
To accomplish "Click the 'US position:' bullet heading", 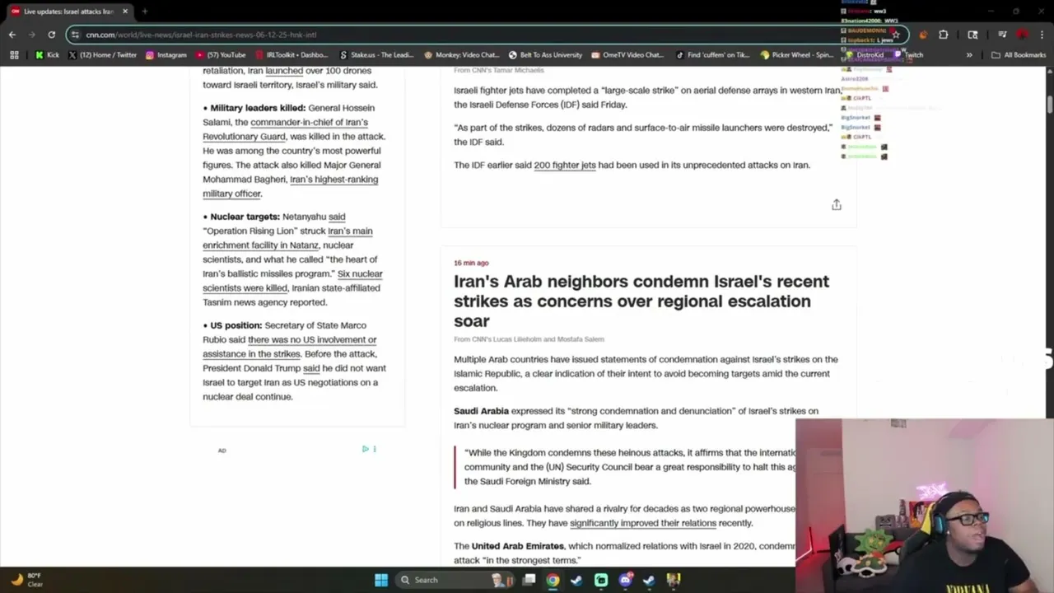I will tap(236, 325).
